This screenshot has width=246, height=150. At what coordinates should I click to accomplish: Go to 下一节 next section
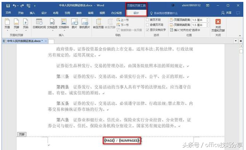pyautogui.click(x=122, y=25)
